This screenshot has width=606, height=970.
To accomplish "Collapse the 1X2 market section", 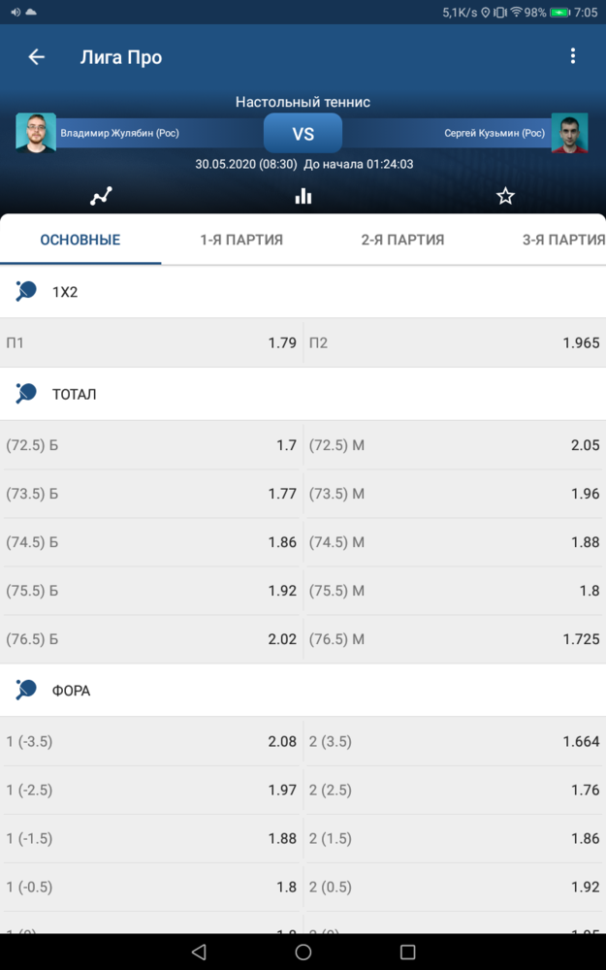I will pyautogui.click(x=303, y=292).
